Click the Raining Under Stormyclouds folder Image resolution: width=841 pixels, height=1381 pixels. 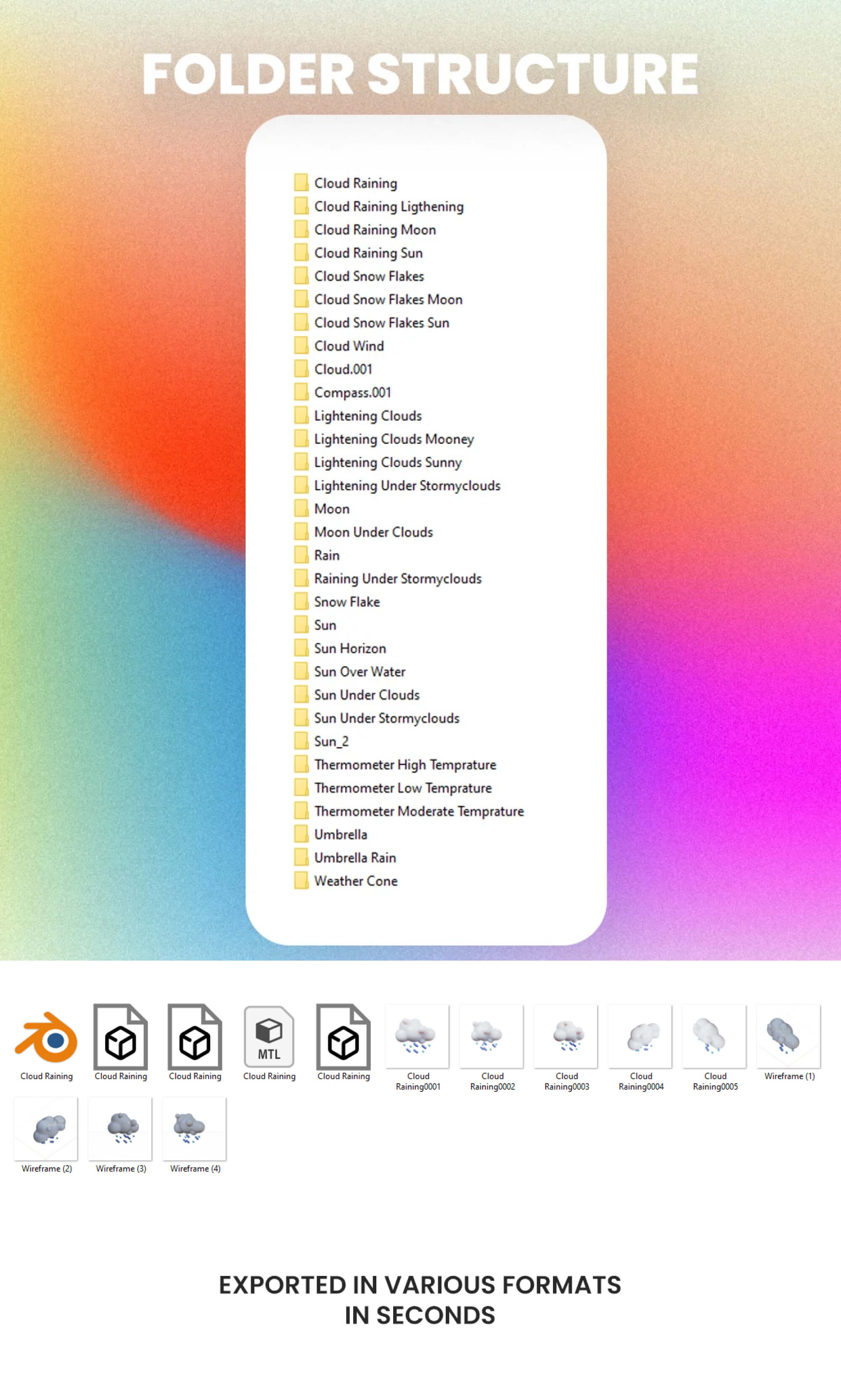[397, 578]
